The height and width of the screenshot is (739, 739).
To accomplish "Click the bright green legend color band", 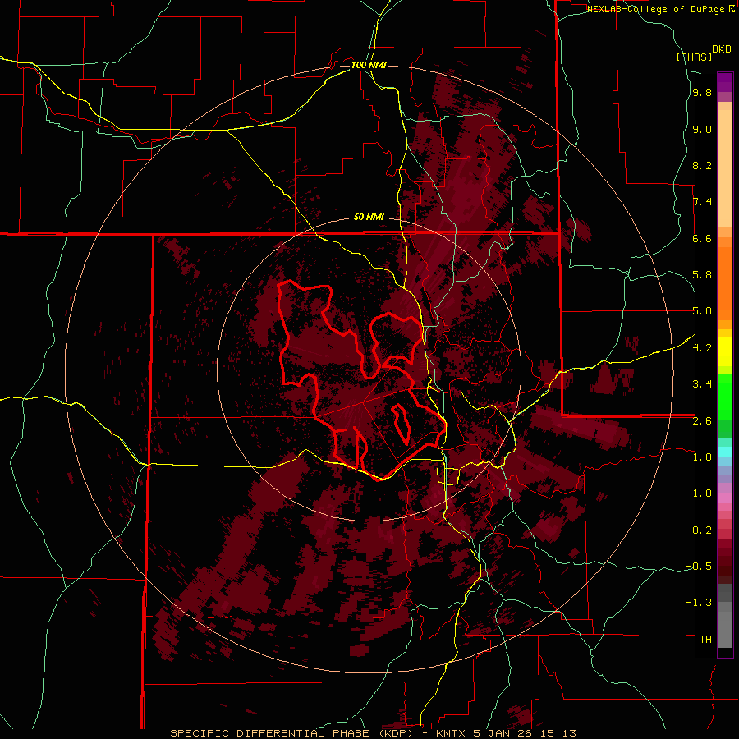I will pyautogui.click(x=725, y=396).
